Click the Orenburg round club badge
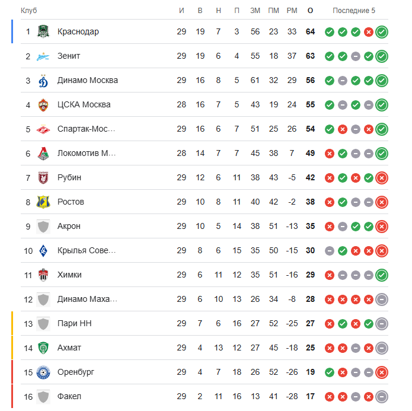This screenshot has height=411, width=412. [43, 372]
